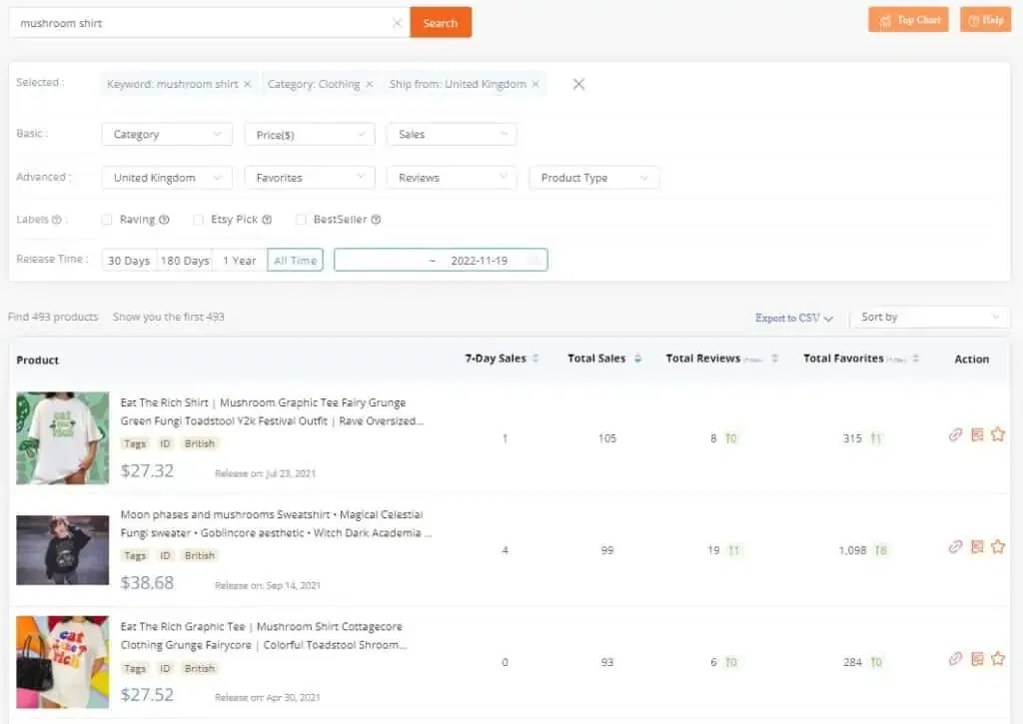The height and width of the screenshot is (724, 1023).
Task: Enable the Raving label filter
Action: pos(107,219)
